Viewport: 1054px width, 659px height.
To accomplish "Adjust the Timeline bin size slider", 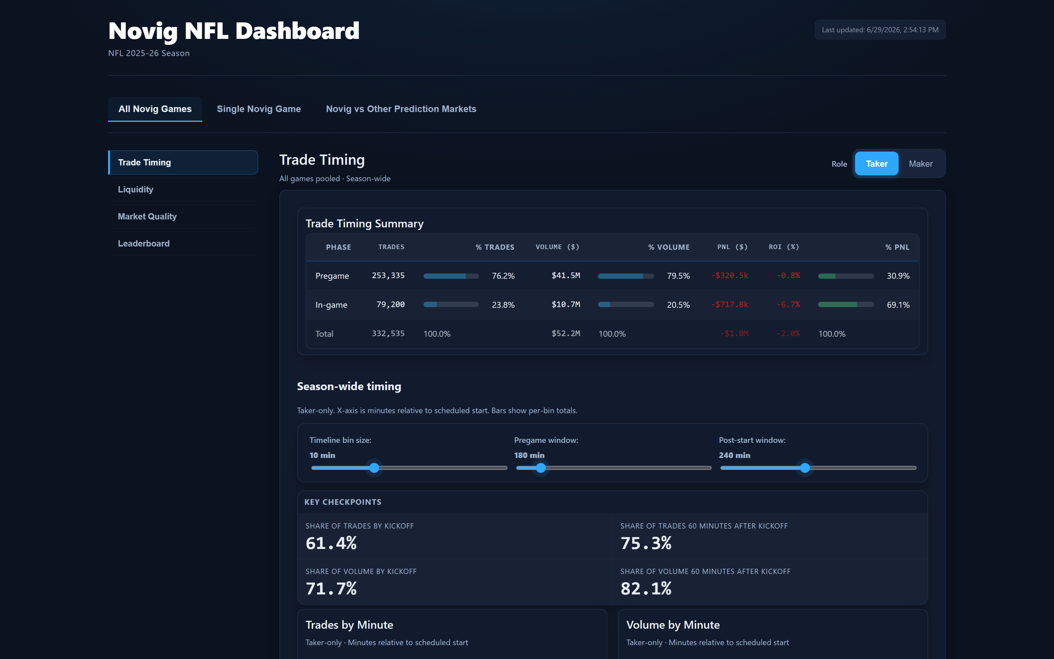I will coord(409,468).
